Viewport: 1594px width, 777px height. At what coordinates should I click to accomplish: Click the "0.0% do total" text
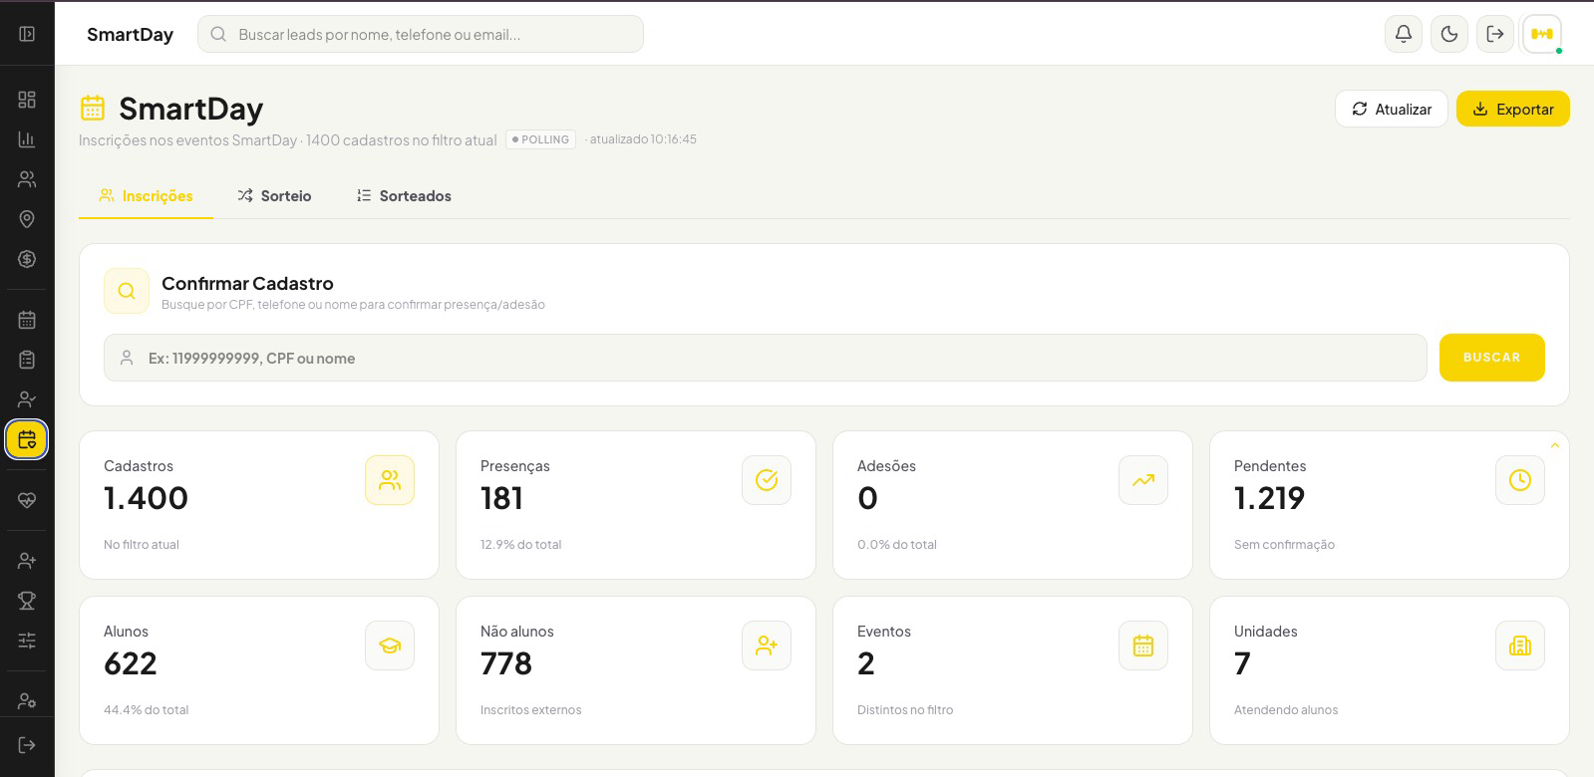pyautogui.click(x=897, y=545)
